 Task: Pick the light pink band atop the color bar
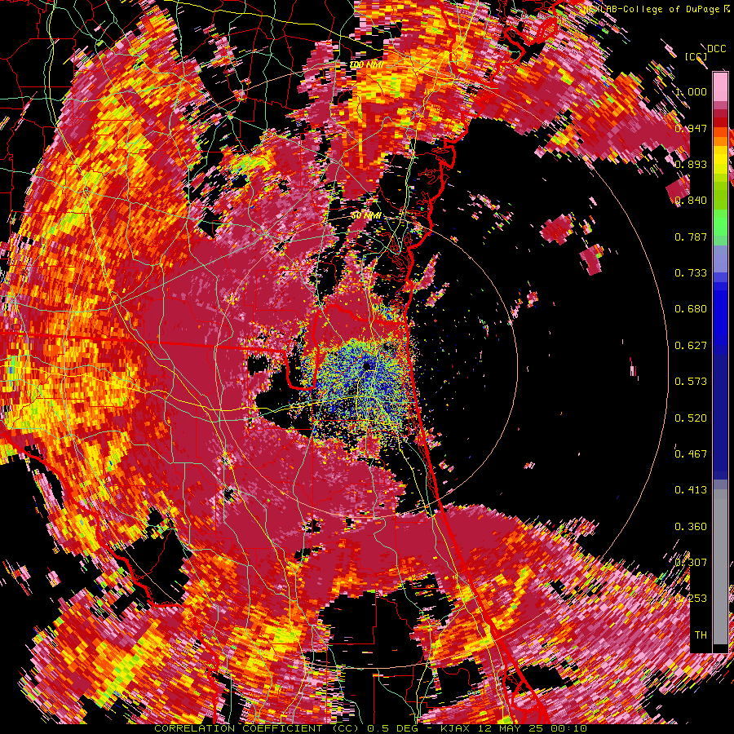(720, 87)
